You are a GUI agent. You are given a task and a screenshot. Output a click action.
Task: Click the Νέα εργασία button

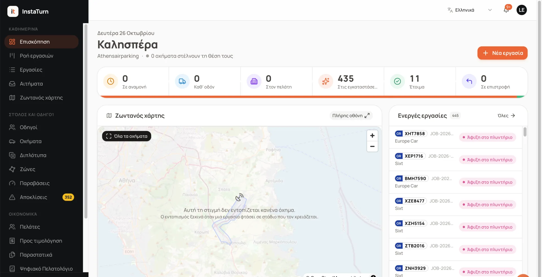pos(502,53)
